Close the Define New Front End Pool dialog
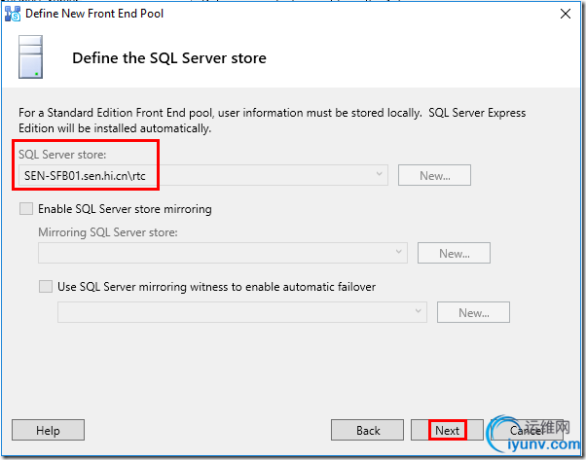This screenshot has height=460, width=586. 565,14
